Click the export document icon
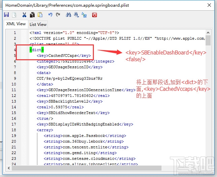Viewport: 217px width, 177px height. pos(14,15)
